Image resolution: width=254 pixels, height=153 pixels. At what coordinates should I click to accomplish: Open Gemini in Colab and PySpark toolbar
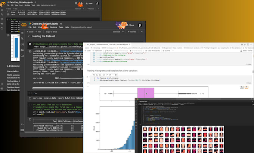point(132,32)
